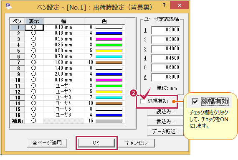Click width cell 1.00 mm
This screenshot has height=160, width=238.
pyautogui.click(x=63, y=62)
